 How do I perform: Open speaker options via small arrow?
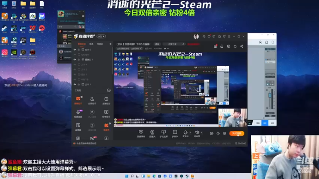tap(202, 133)
